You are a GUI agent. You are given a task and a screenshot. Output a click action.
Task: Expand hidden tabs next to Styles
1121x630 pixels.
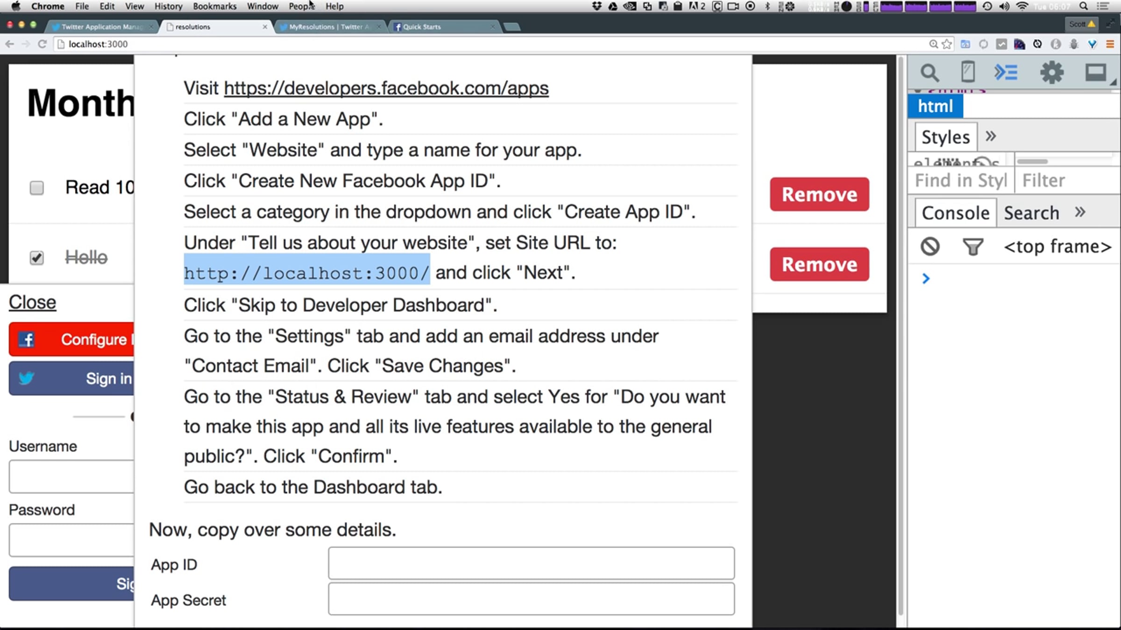pos(991,136)
